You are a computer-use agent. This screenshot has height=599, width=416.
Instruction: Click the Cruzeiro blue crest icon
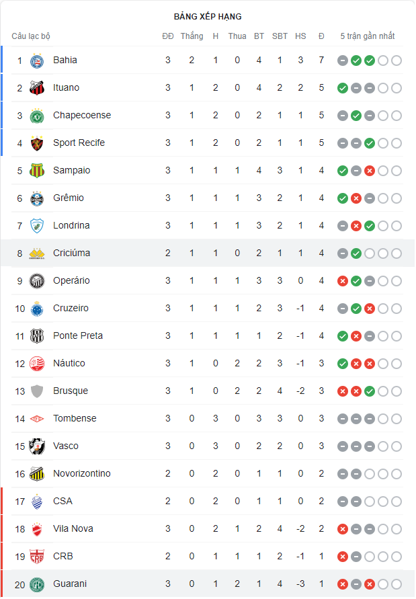point(37,309)
